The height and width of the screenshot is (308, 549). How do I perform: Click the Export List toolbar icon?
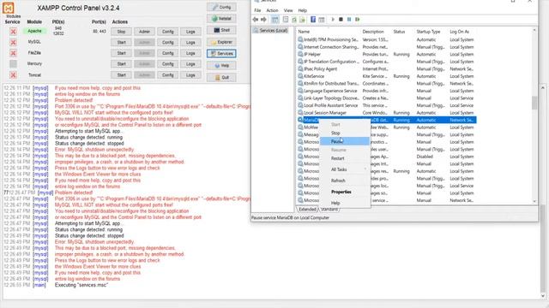302,20
